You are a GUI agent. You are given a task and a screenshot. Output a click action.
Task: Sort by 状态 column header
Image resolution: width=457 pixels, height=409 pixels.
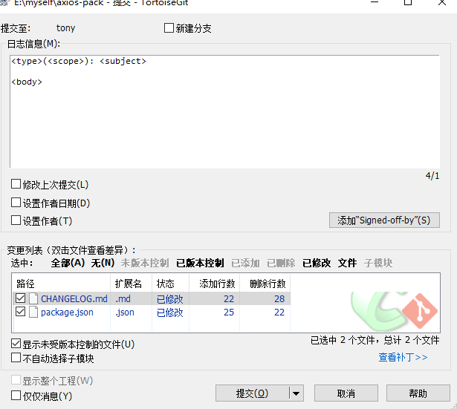pyautogui.click(x=170, y=284)
